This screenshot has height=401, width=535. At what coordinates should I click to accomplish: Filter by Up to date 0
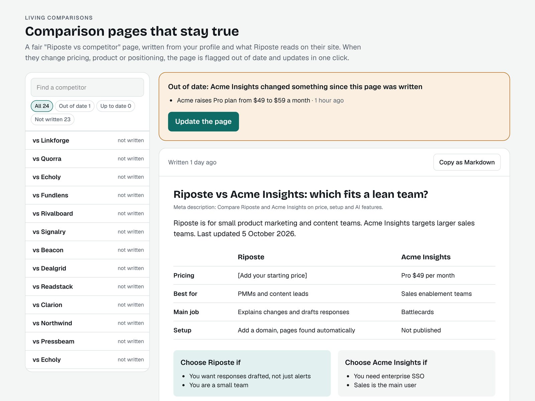click(116, 106)
